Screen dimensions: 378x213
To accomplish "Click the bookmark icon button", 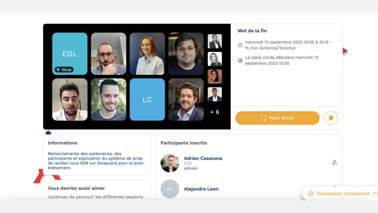I will coord(331,118).
